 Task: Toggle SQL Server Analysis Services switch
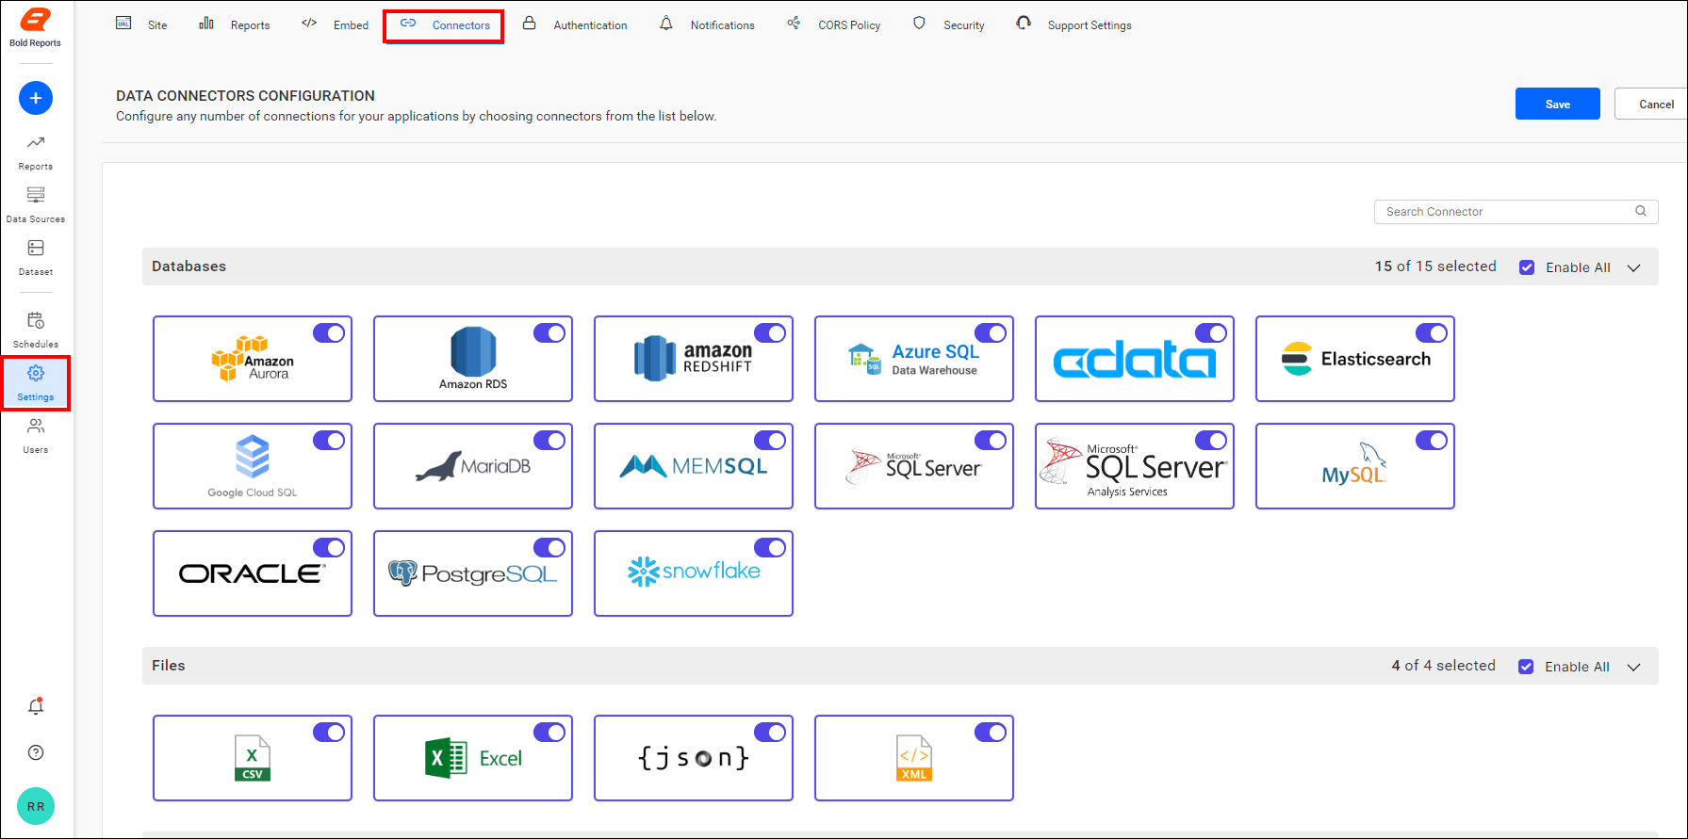[x=1211, y=440]
